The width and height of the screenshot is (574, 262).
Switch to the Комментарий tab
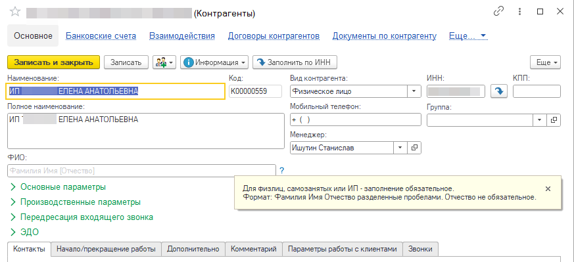[254, 250]
